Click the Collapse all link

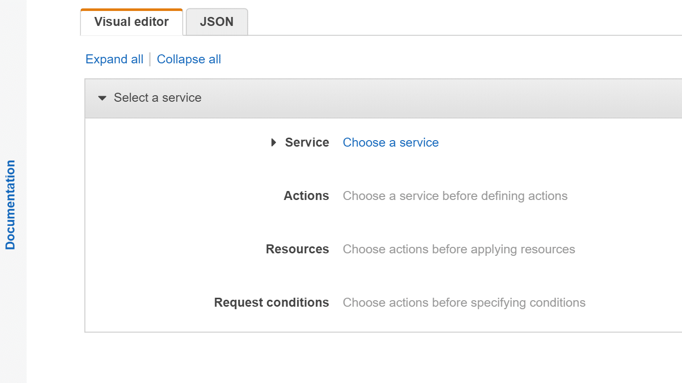click(x=189, y=59)
